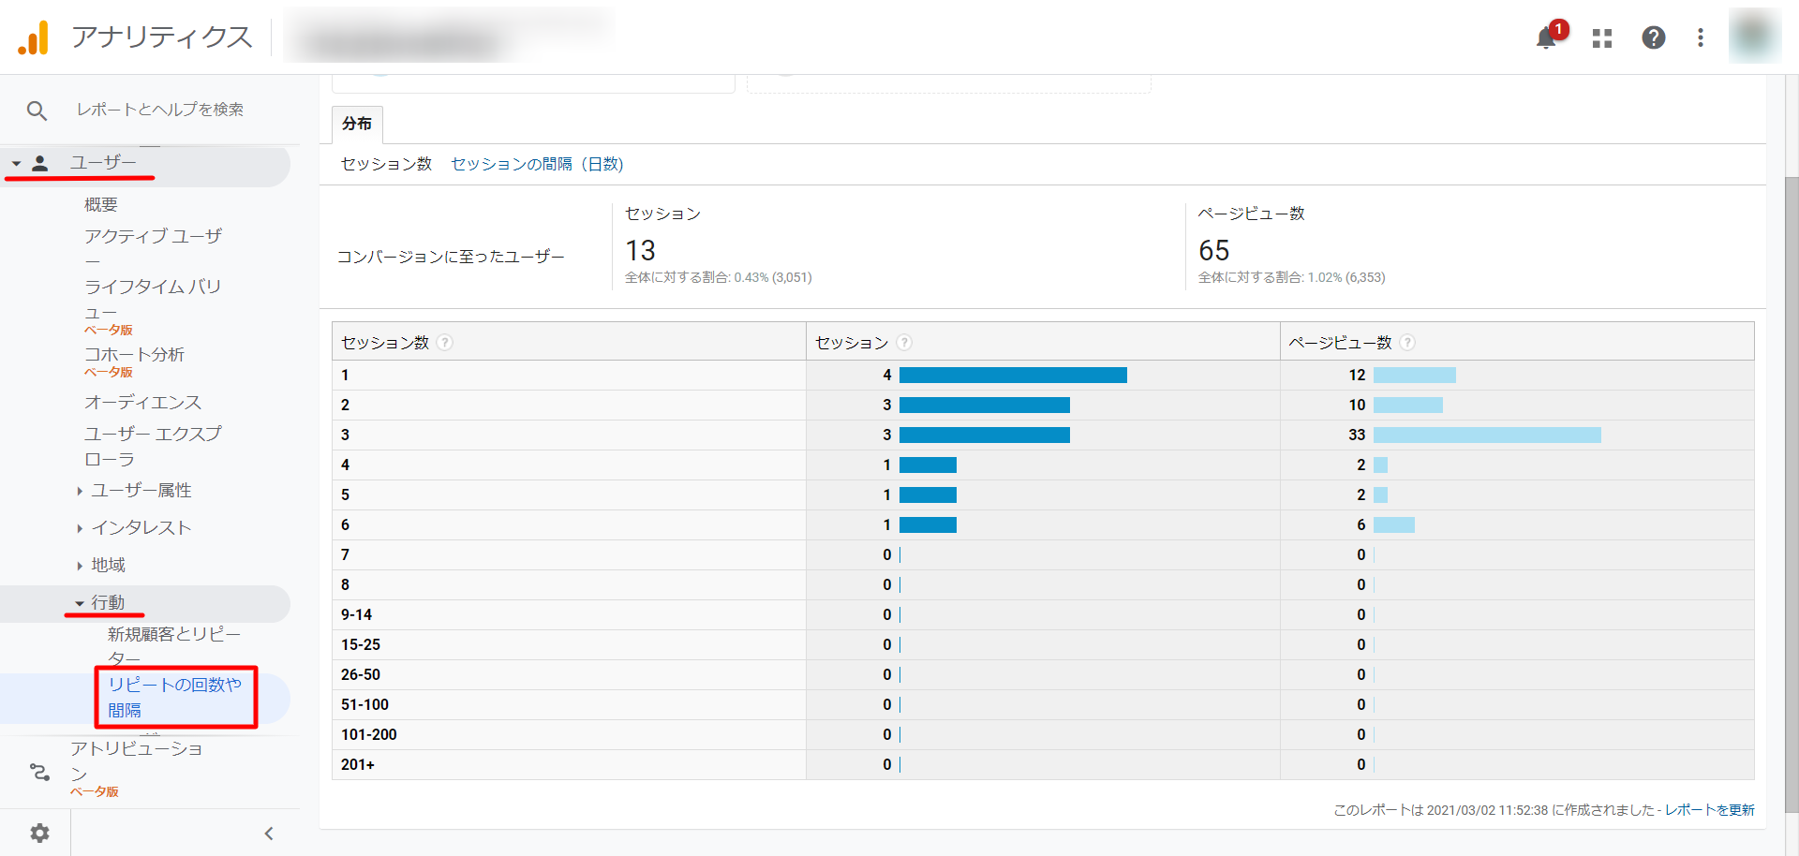Open the notifications bell icon
This screenshot has width=1799, height=856.
(1546, 38)
